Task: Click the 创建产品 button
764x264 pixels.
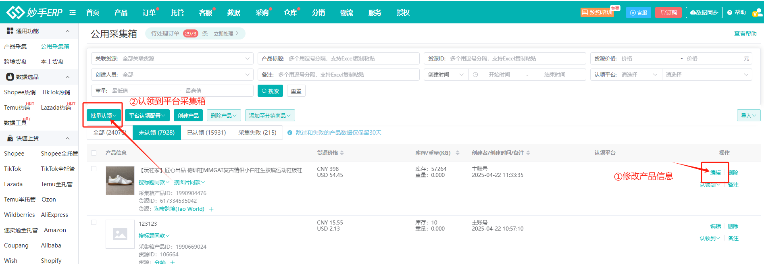Action: tap(188, 116)
